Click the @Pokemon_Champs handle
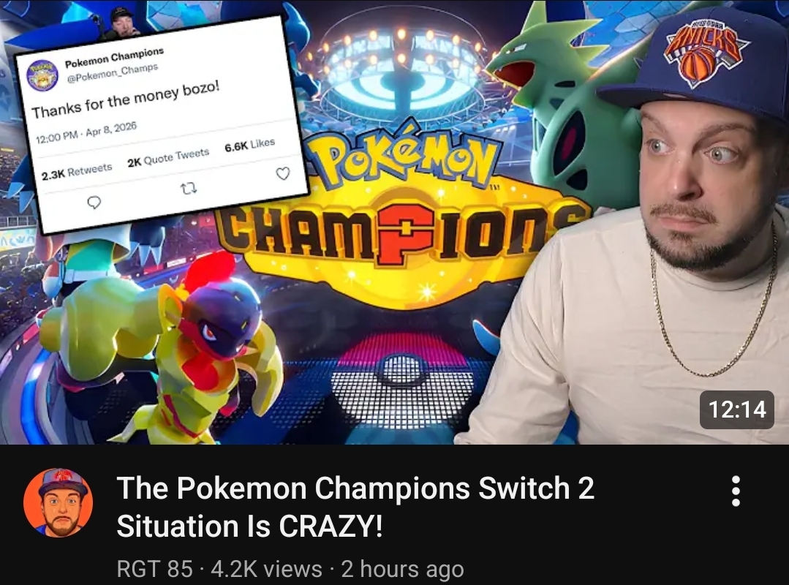The height and width of the screenshot is (585, 789). pos(112,73)
